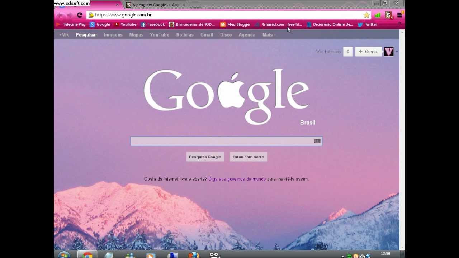The width and height of the screenshot is (459, 258).
Task: Open the YouTube bookmark in bookmarks bar
Action: pyautogui.click(x=125, y=24)
